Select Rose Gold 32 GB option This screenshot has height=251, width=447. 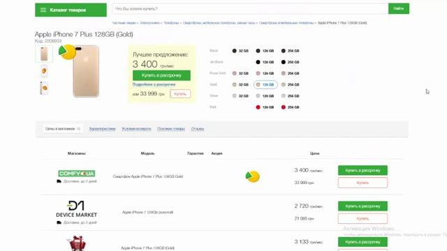point(240,73)
